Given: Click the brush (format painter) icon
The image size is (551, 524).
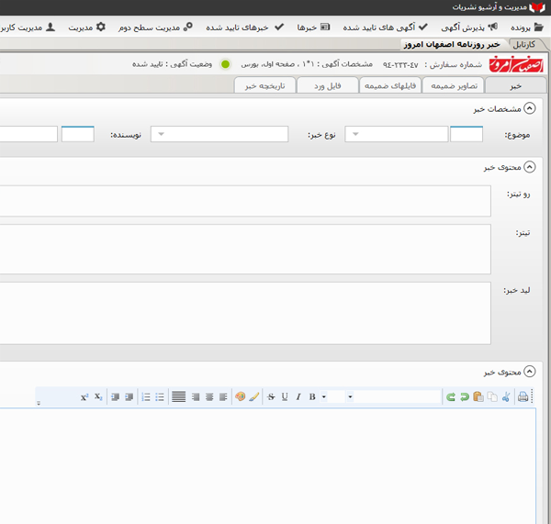Looking at the screenshot, I should [x=254, y=396].
